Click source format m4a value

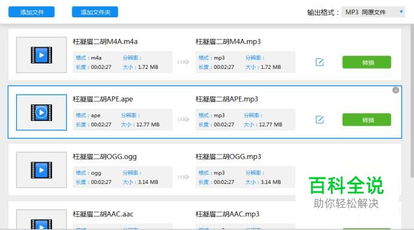point(96,58)
